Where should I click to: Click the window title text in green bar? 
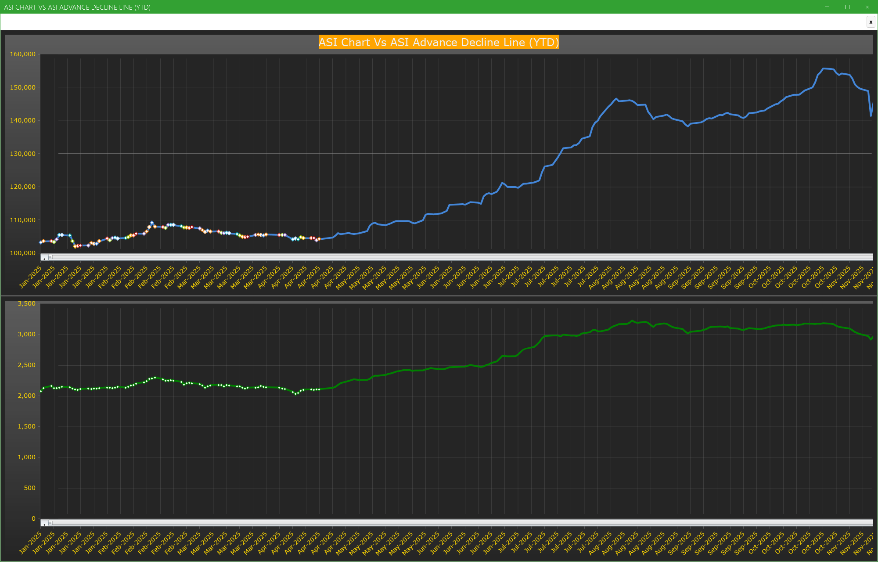pos(77,7)
